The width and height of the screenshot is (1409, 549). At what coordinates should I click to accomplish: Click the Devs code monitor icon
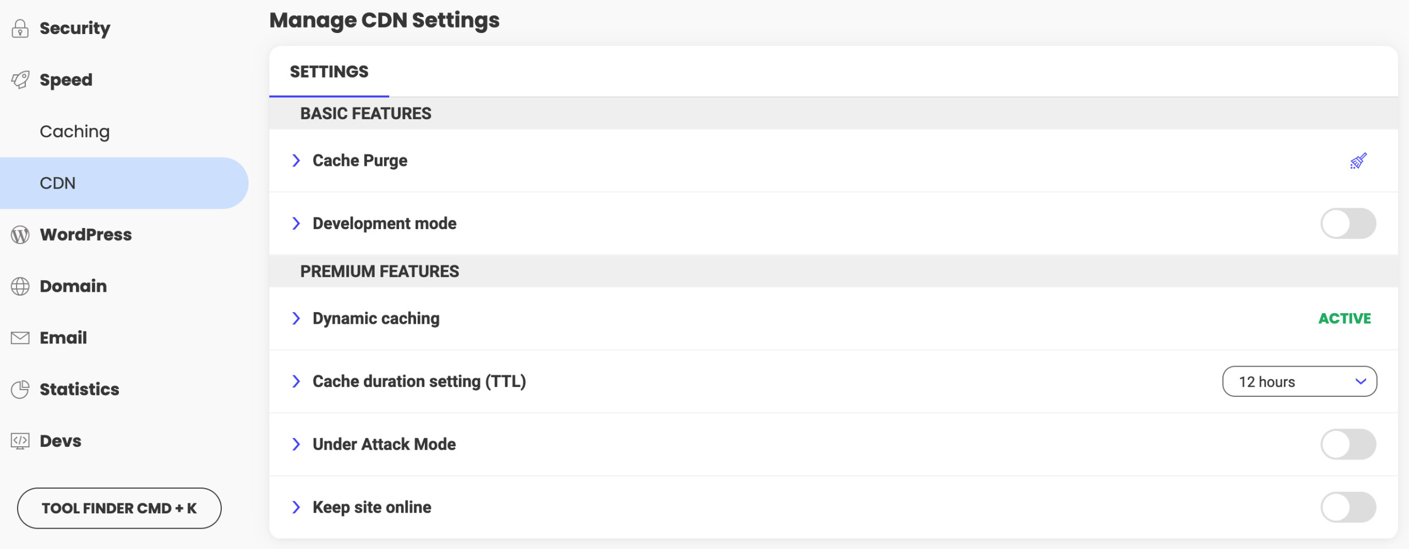[20, 441]
